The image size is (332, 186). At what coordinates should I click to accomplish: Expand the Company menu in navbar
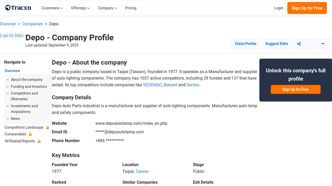pyautogui.click(x=107, y=8)
